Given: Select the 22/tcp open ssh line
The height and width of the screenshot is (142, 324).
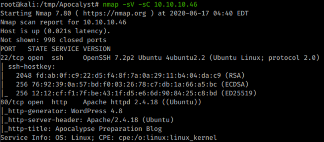Looking at the screenshot, I should coord(158,58).
